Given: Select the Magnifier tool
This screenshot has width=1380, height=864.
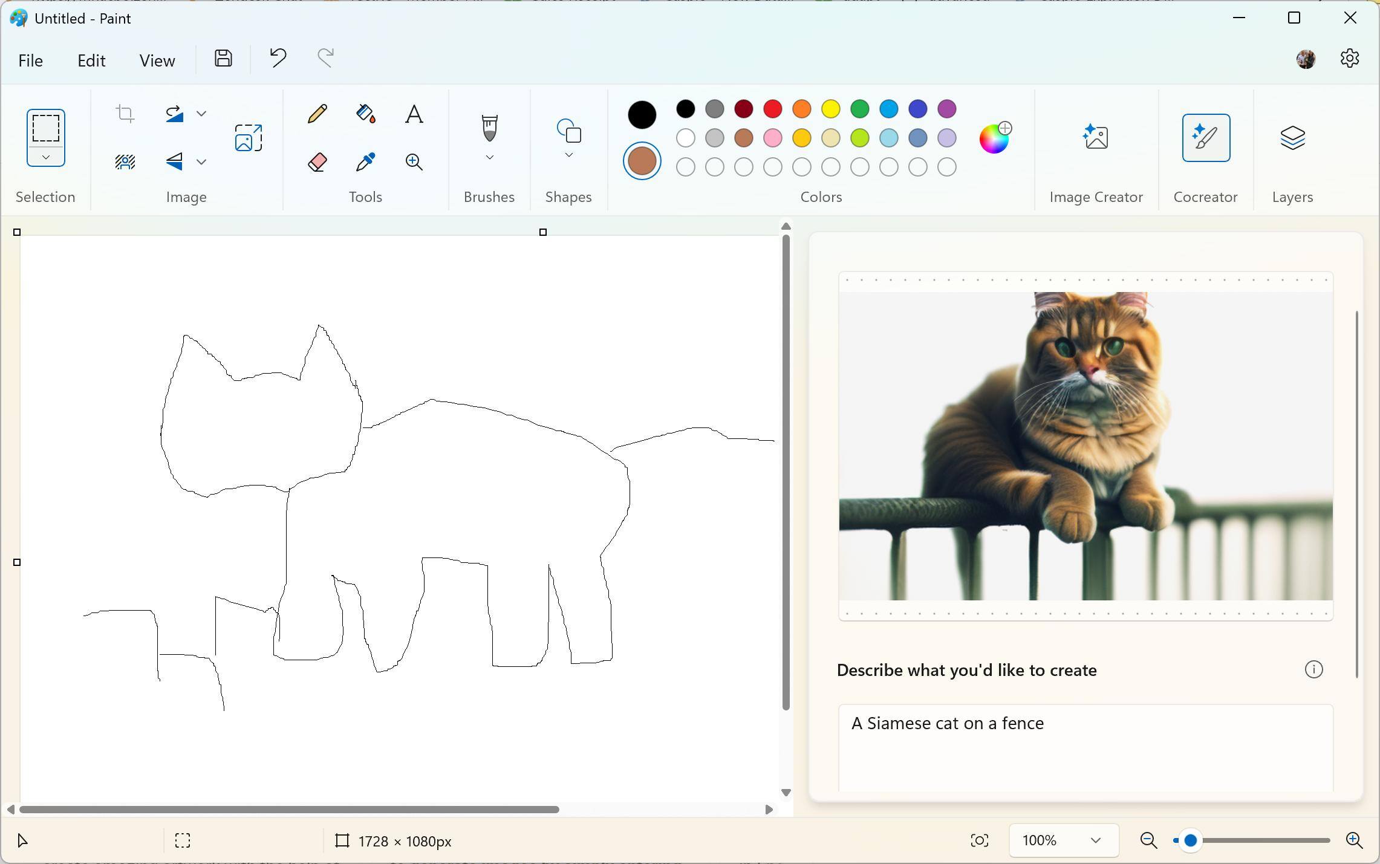Looking at the screenshot, I should pos(414,162).
